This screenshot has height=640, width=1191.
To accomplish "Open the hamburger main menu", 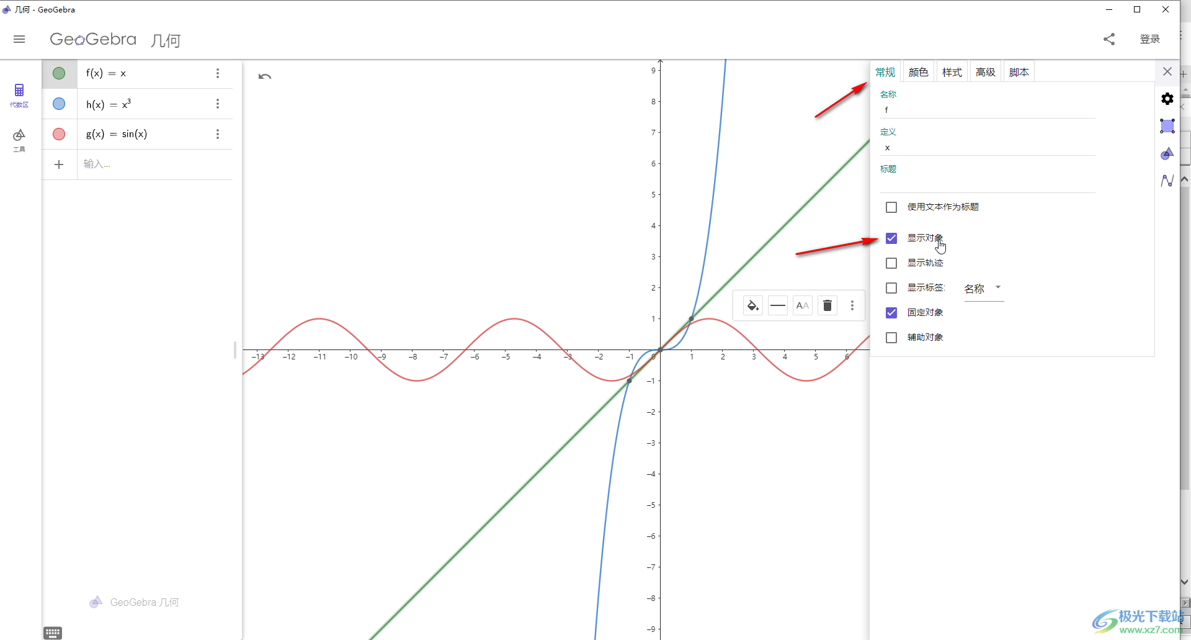I will pos(19,39).
